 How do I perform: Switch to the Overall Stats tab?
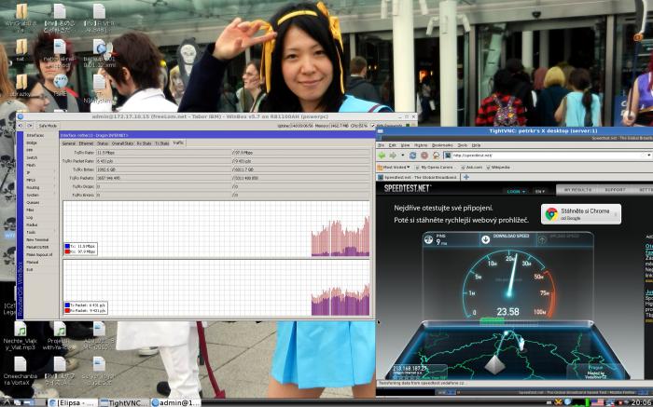[122, 143]
